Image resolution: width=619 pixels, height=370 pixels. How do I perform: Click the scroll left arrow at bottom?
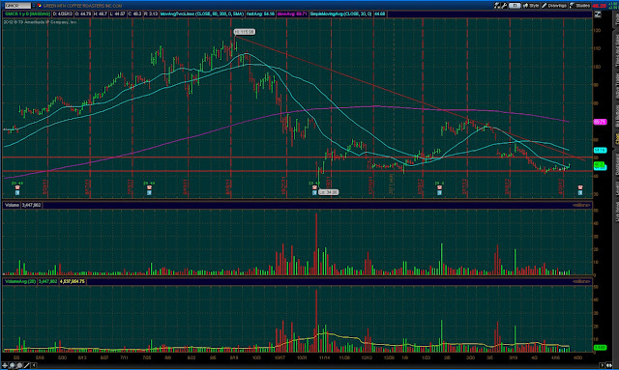(x=34, y=365)
